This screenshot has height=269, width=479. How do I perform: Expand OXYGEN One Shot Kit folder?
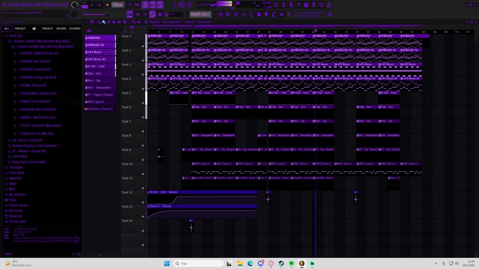tap(15, 61)
